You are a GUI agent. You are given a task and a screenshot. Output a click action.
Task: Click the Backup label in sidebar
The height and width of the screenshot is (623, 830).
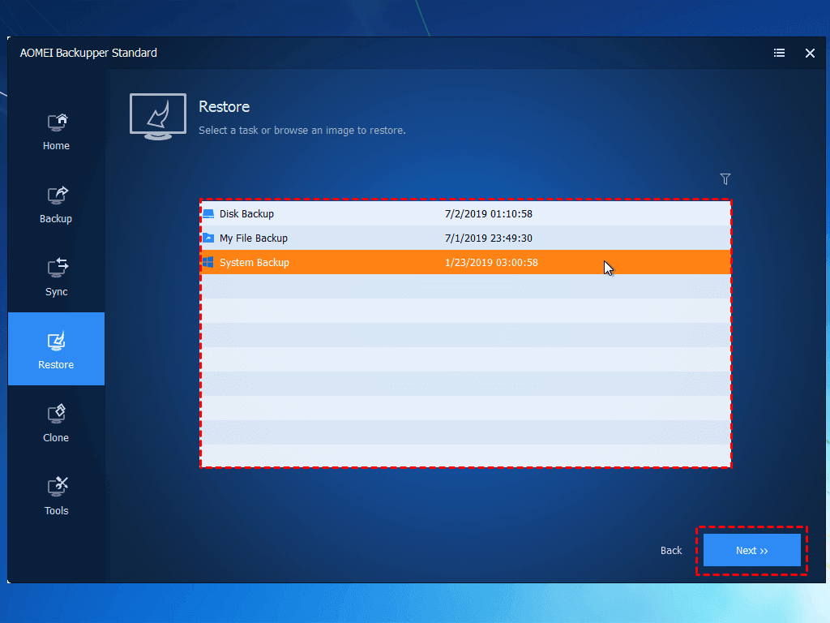[x=56, y=219]
